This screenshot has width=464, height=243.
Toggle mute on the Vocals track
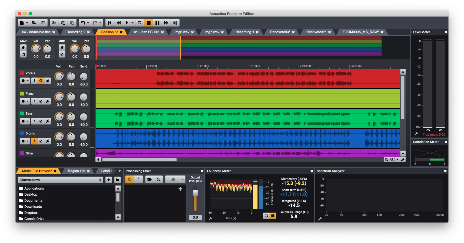(41, 81)
